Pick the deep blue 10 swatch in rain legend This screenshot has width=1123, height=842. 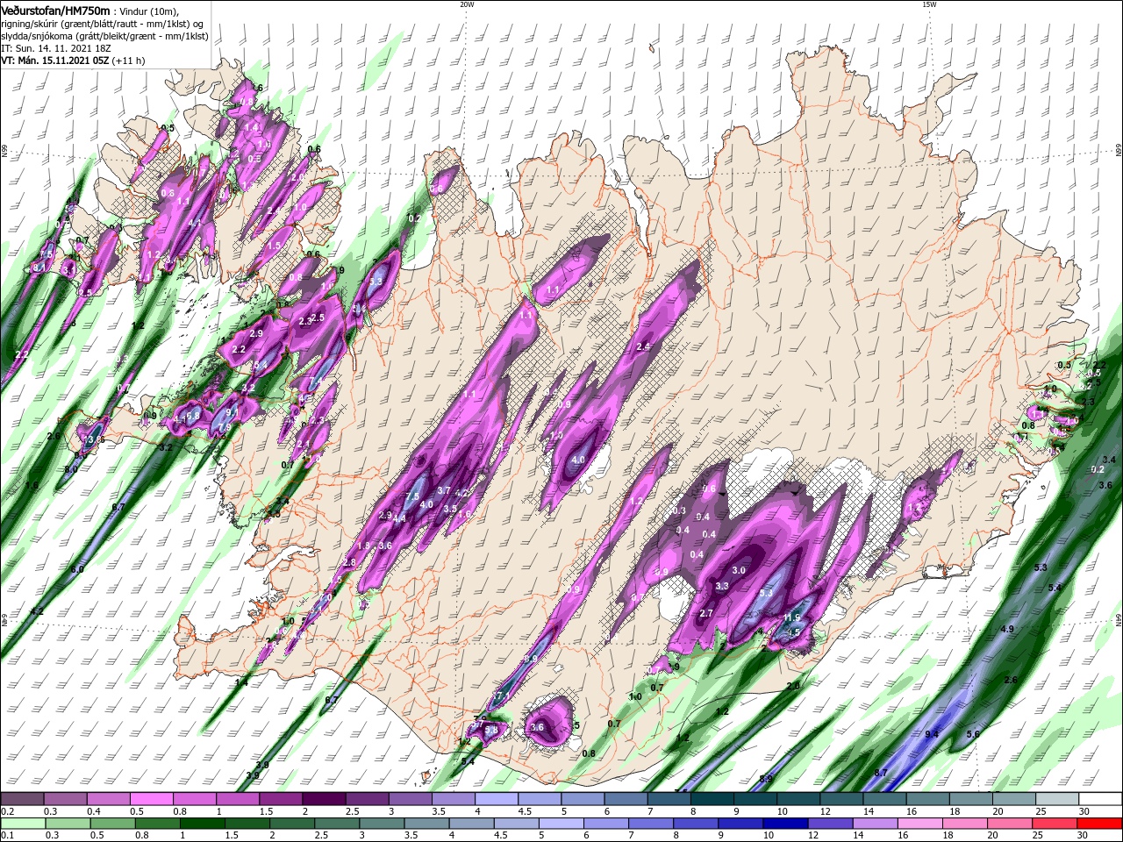click(x=786, y=823)
